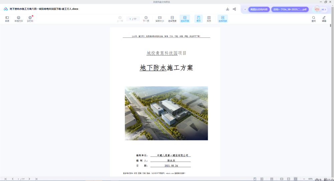Restore the window size
This screenshot has height=181, width=334.
click(x=326, y=2)
